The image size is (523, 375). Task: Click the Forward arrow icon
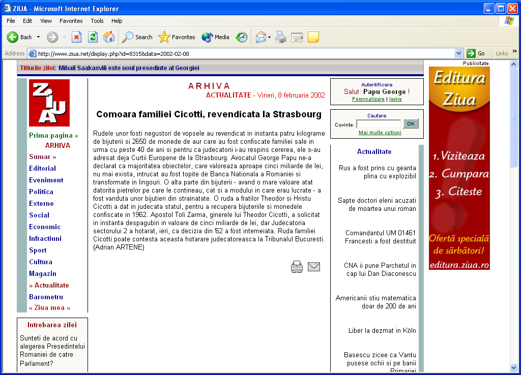(52, 37)
